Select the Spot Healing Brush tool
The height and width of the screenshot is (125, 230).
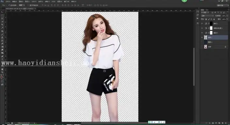point(2,31)
